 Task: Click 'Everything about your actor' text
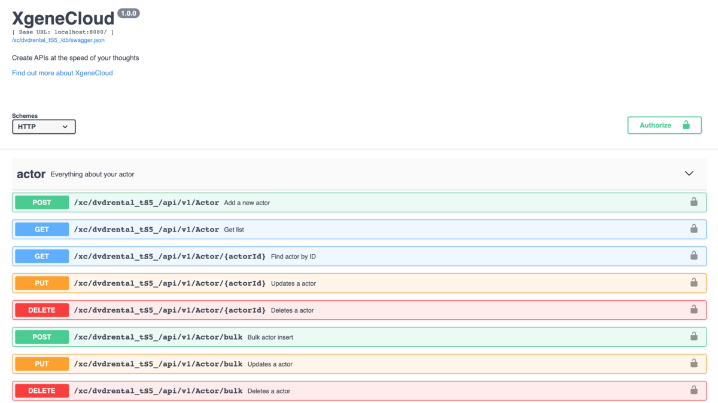[92, 175]
